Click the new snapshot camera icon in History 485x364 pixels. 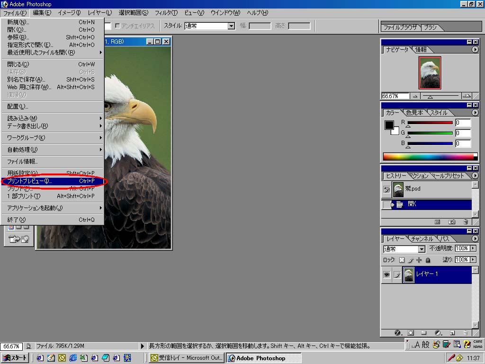coord(452,222)
